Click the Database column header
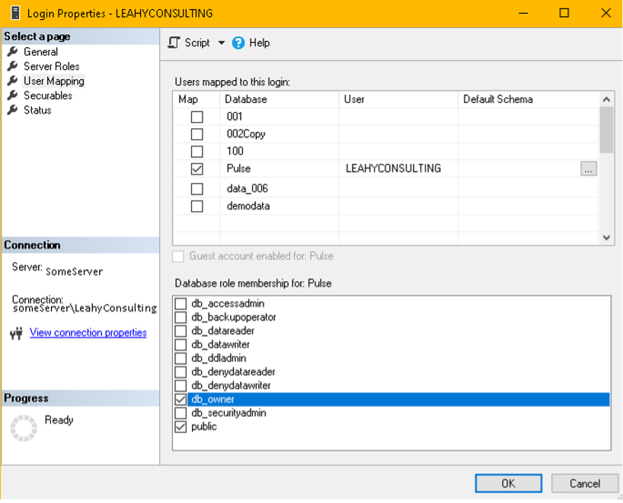The width and height of the screenshot is (623, 503). point(280,99)
